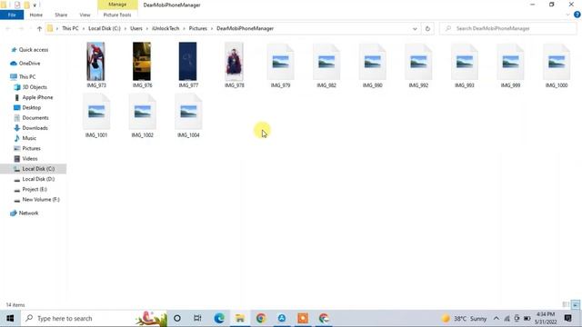Screen dimensions: 582x327
Task: Click the Forward navigation arrow
Action: point(21,28)
